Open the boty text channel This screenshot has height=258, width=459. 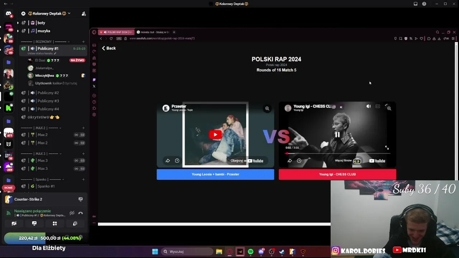[41, 23]
